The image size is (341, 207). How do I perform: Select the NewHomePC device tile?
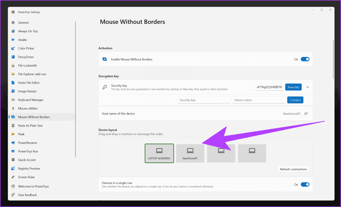pyautogui.click(x=190, y=153)
